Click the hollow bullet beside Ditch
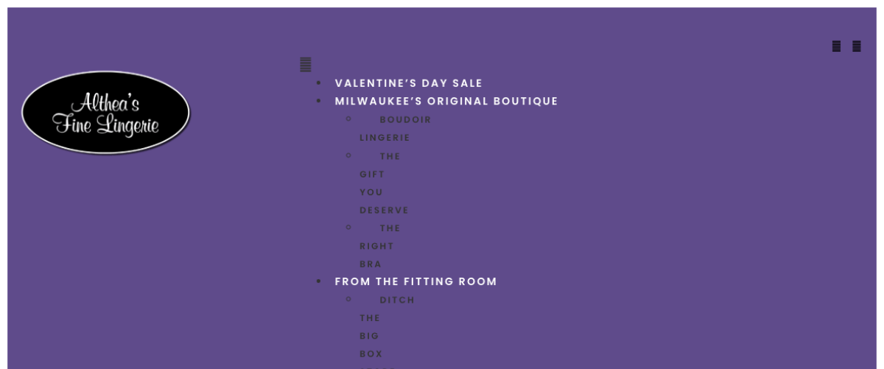884x369 pixels. (x=348, y=299)
